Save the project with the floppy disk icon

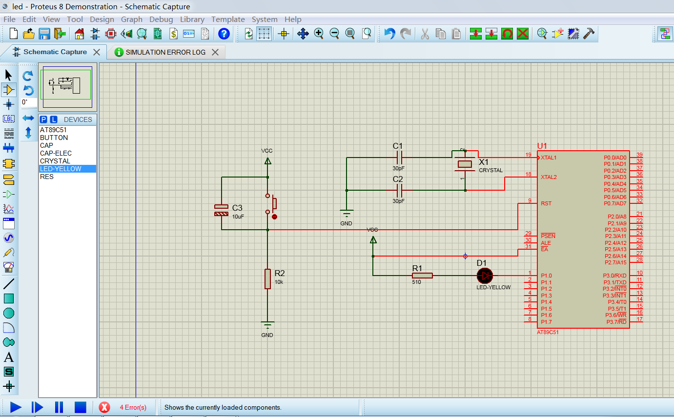[44, 34]
